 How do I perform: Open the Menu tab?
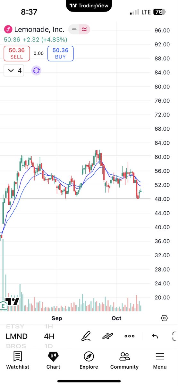pyautogui.click(x=160, y=360)
